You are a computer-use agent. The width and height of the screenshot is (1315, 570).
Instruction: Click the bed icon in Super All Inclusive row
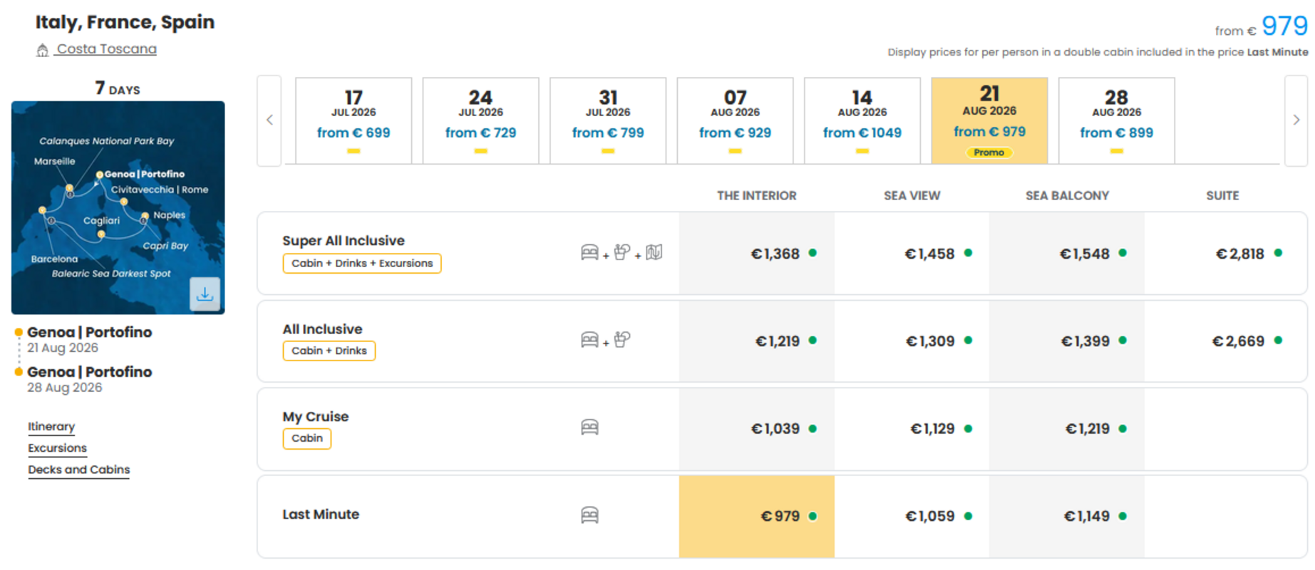point(589,252)
